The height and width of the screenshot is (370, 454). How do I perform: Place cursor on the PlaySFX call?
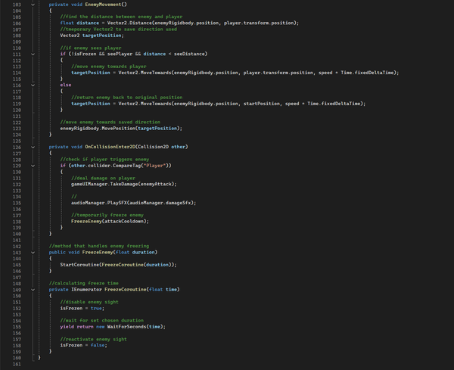pyautogui.click(x=113, y=203)
